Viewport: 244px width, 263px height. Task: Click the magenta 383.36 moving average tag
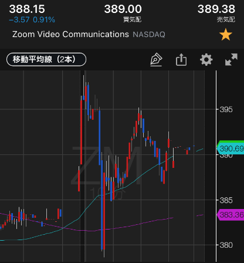(231, 215)
